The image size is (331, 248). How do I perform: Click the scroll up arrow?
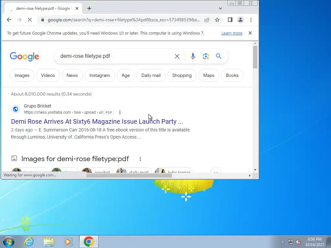pyautogui.click(x=255, y=43)
